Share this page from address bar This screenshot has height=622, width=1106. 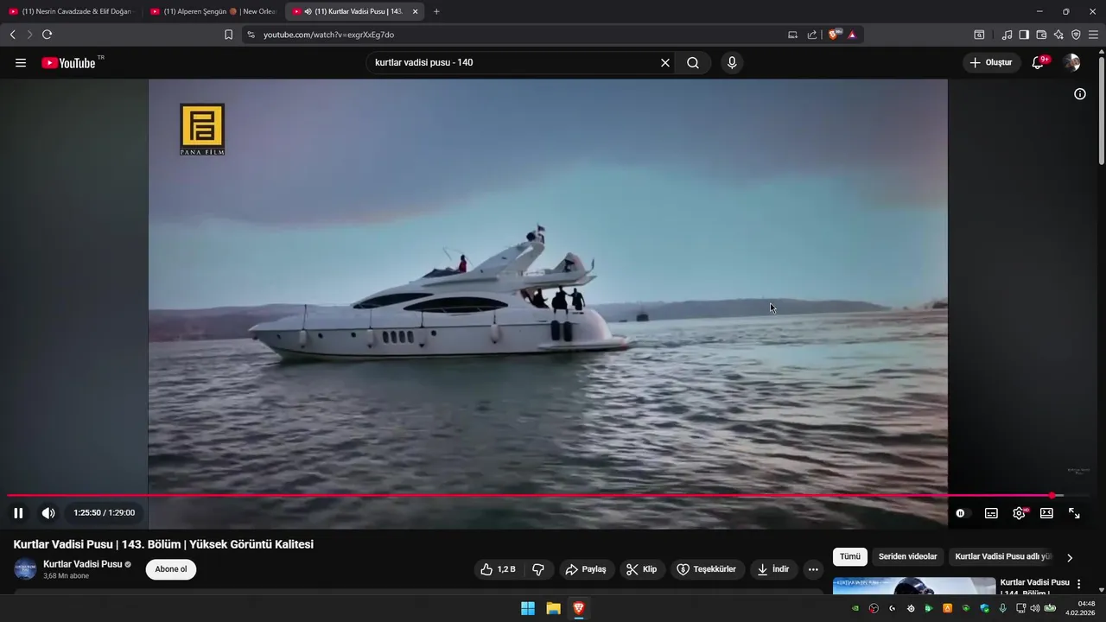tap(812, 35)
